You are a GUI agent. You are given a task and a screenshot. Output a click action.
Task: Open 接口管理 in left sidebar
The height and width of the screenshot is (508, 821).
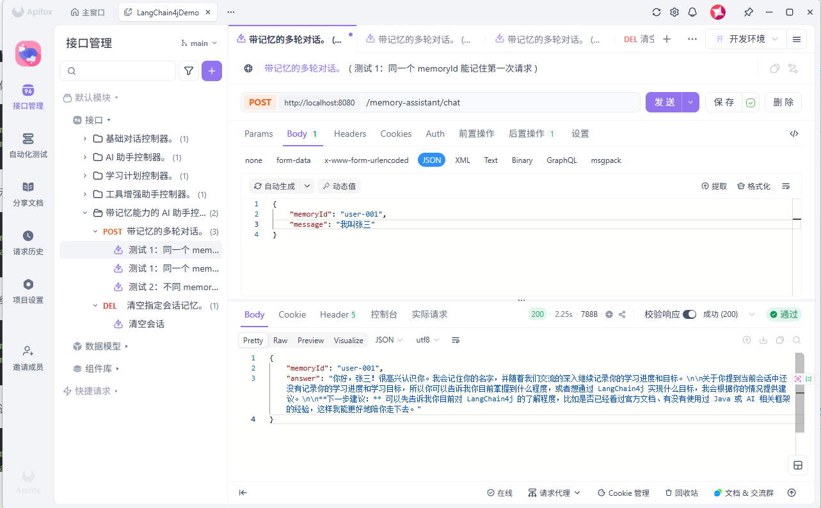pyautogui.click(x=28, y=97)
